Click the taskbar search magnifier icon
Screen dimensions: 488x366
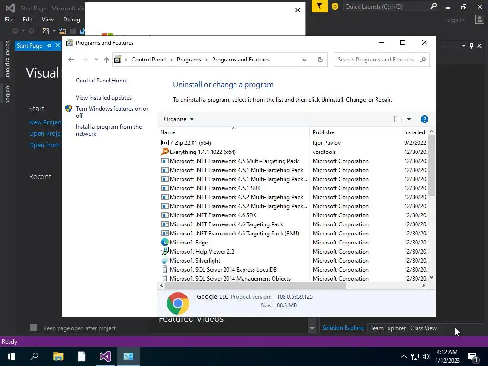pos(34,356)
